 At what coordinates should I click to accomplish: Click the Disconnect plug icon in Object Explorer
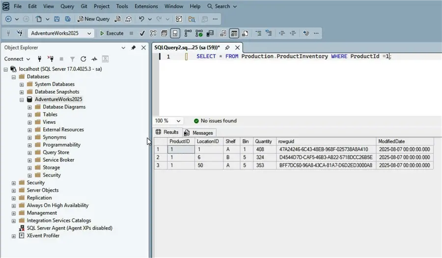51,59
